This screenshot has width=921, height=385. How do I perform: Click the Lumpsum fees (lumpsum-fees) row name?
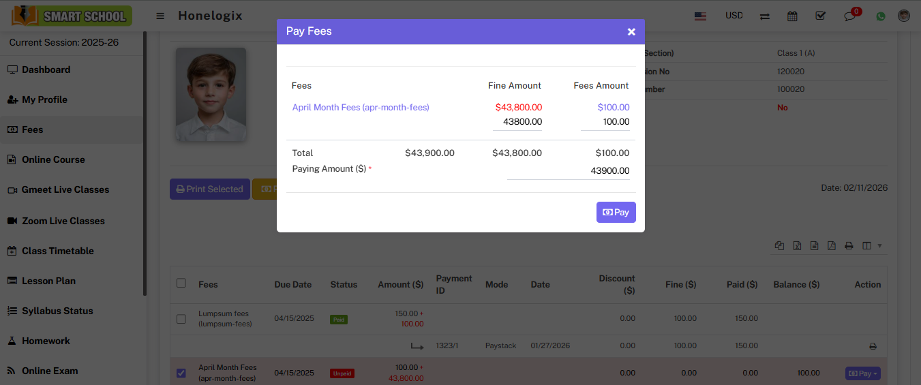[x=225, y=319]
